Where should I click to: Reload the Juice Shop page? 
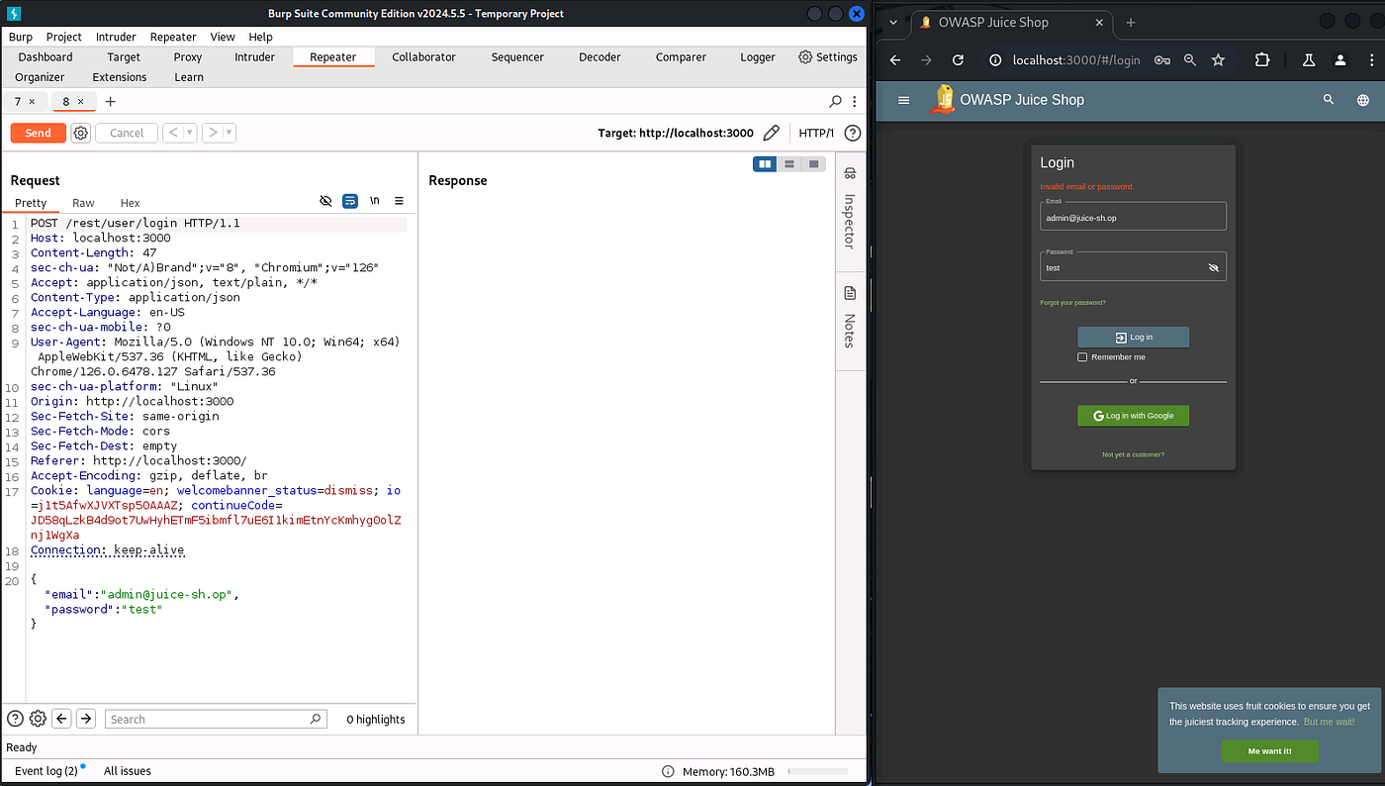pos(958,60)
